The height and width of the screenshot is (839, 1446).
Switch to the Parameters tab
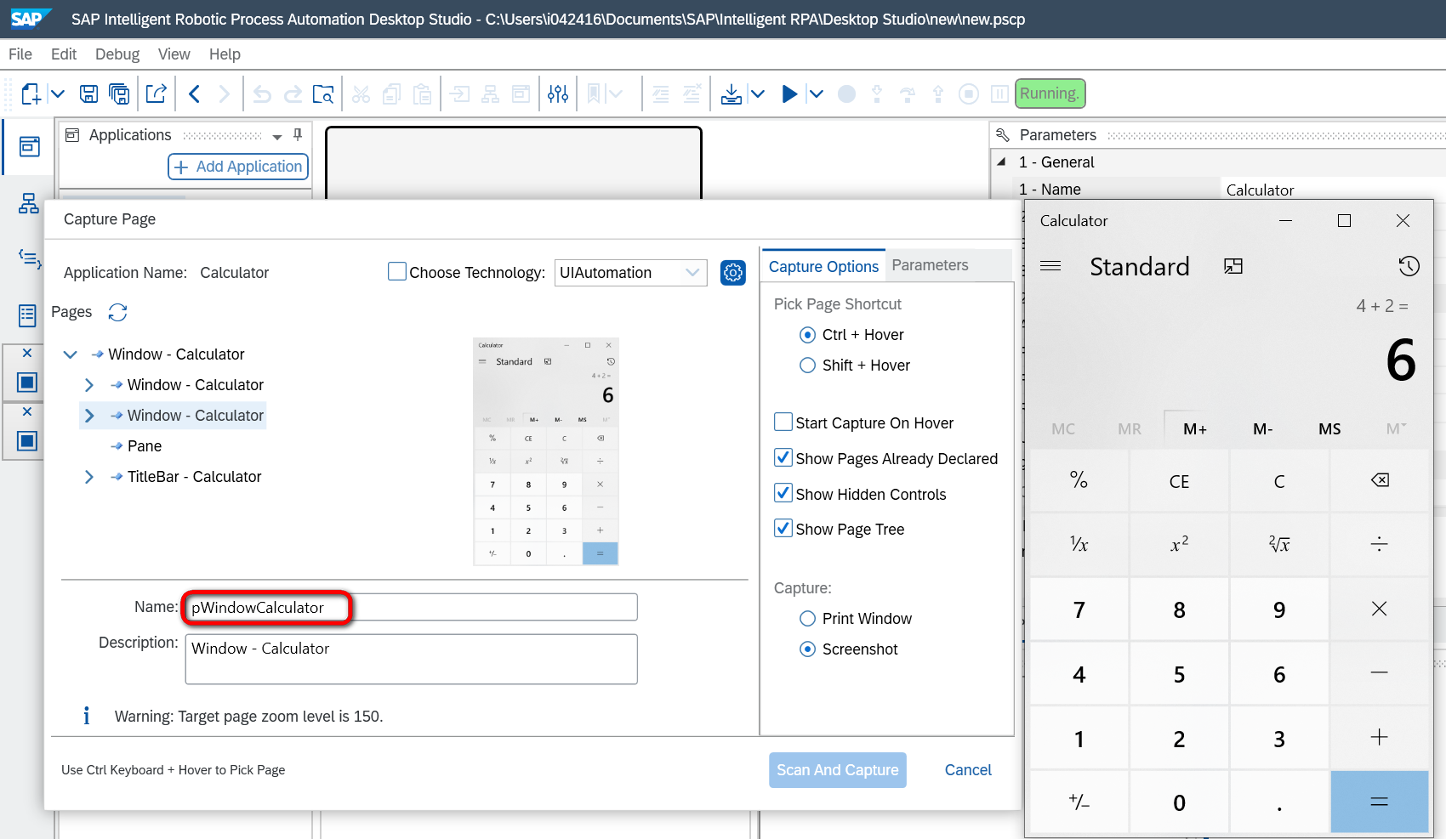[x=930, y=265]
